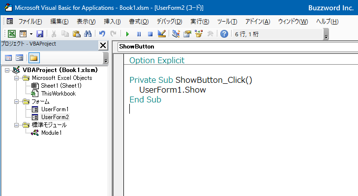Screen dimensions: 358x196
Task: Save the workbook with the floppy icon
Action: click(x=40, y=34)
